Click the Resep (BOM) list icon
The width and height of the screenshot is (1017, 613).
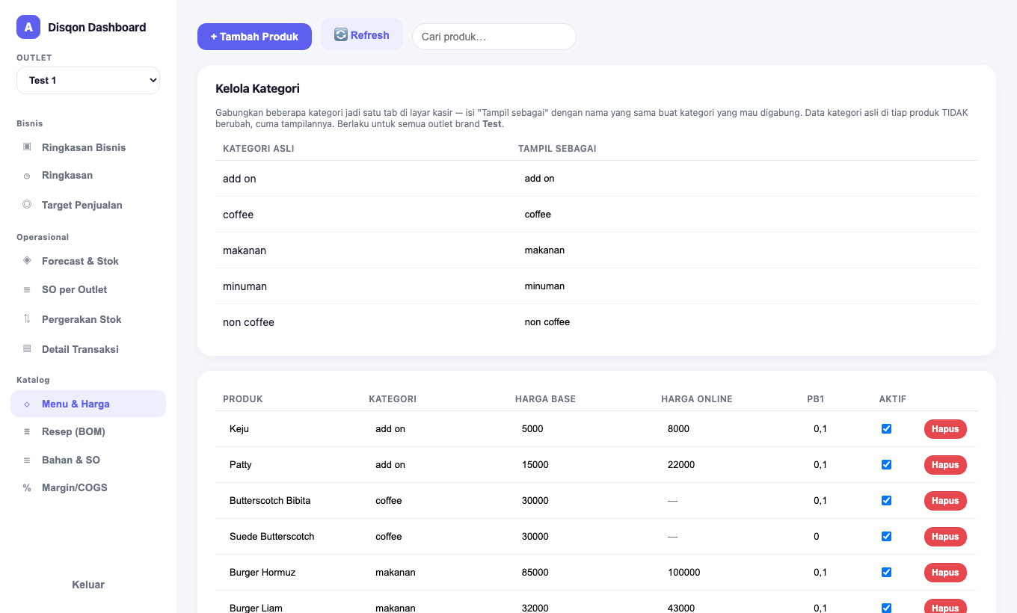click(x=27, y=432)
